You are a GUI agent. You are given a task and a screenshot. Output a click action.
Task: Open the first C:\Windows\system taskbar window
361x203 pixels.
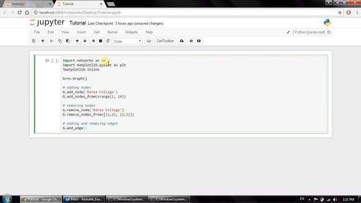[x=126, y=199]
